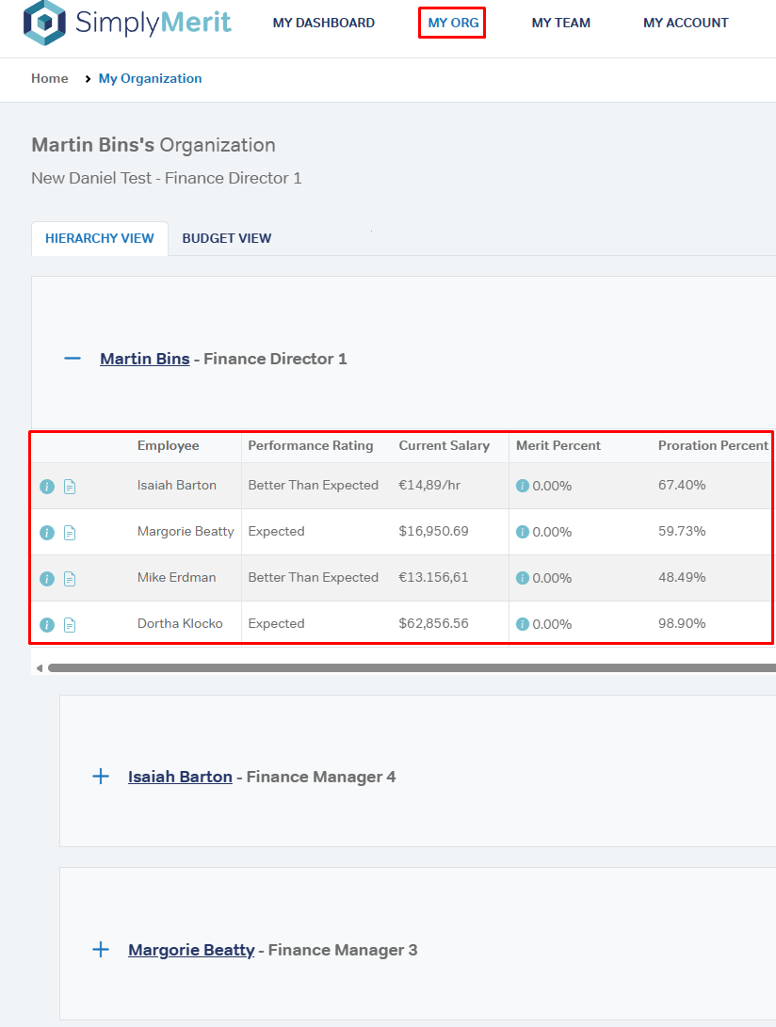This screenshot has width=776, height=1027.
Task: Open My Account menu
Action: [686, 23]
